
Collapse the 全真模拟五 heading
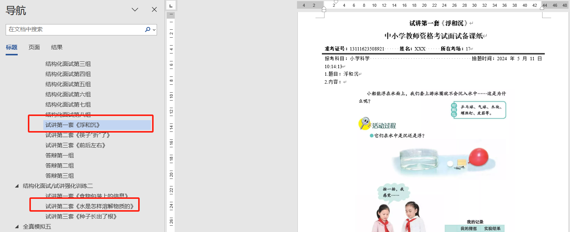[x=17, y=227]
